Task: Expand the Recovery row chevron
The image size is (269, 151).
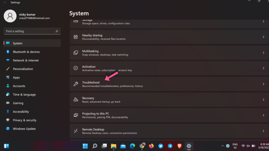Action: pyautogui.click(x=263, y=100)
